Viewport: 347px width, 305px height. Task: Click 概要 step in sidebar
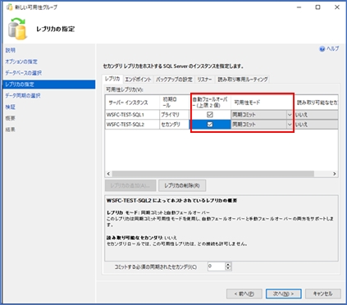coord(11,118)
